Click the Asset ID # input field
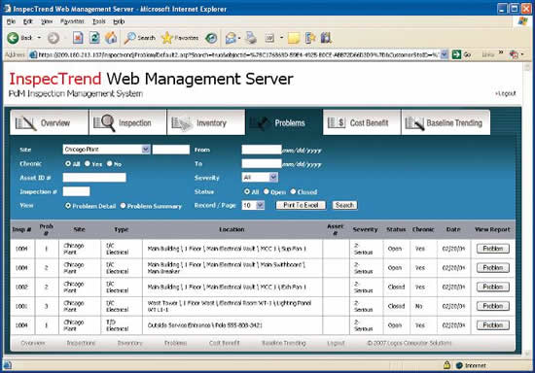This screenshot has width=535, height=373. point(94,177)
